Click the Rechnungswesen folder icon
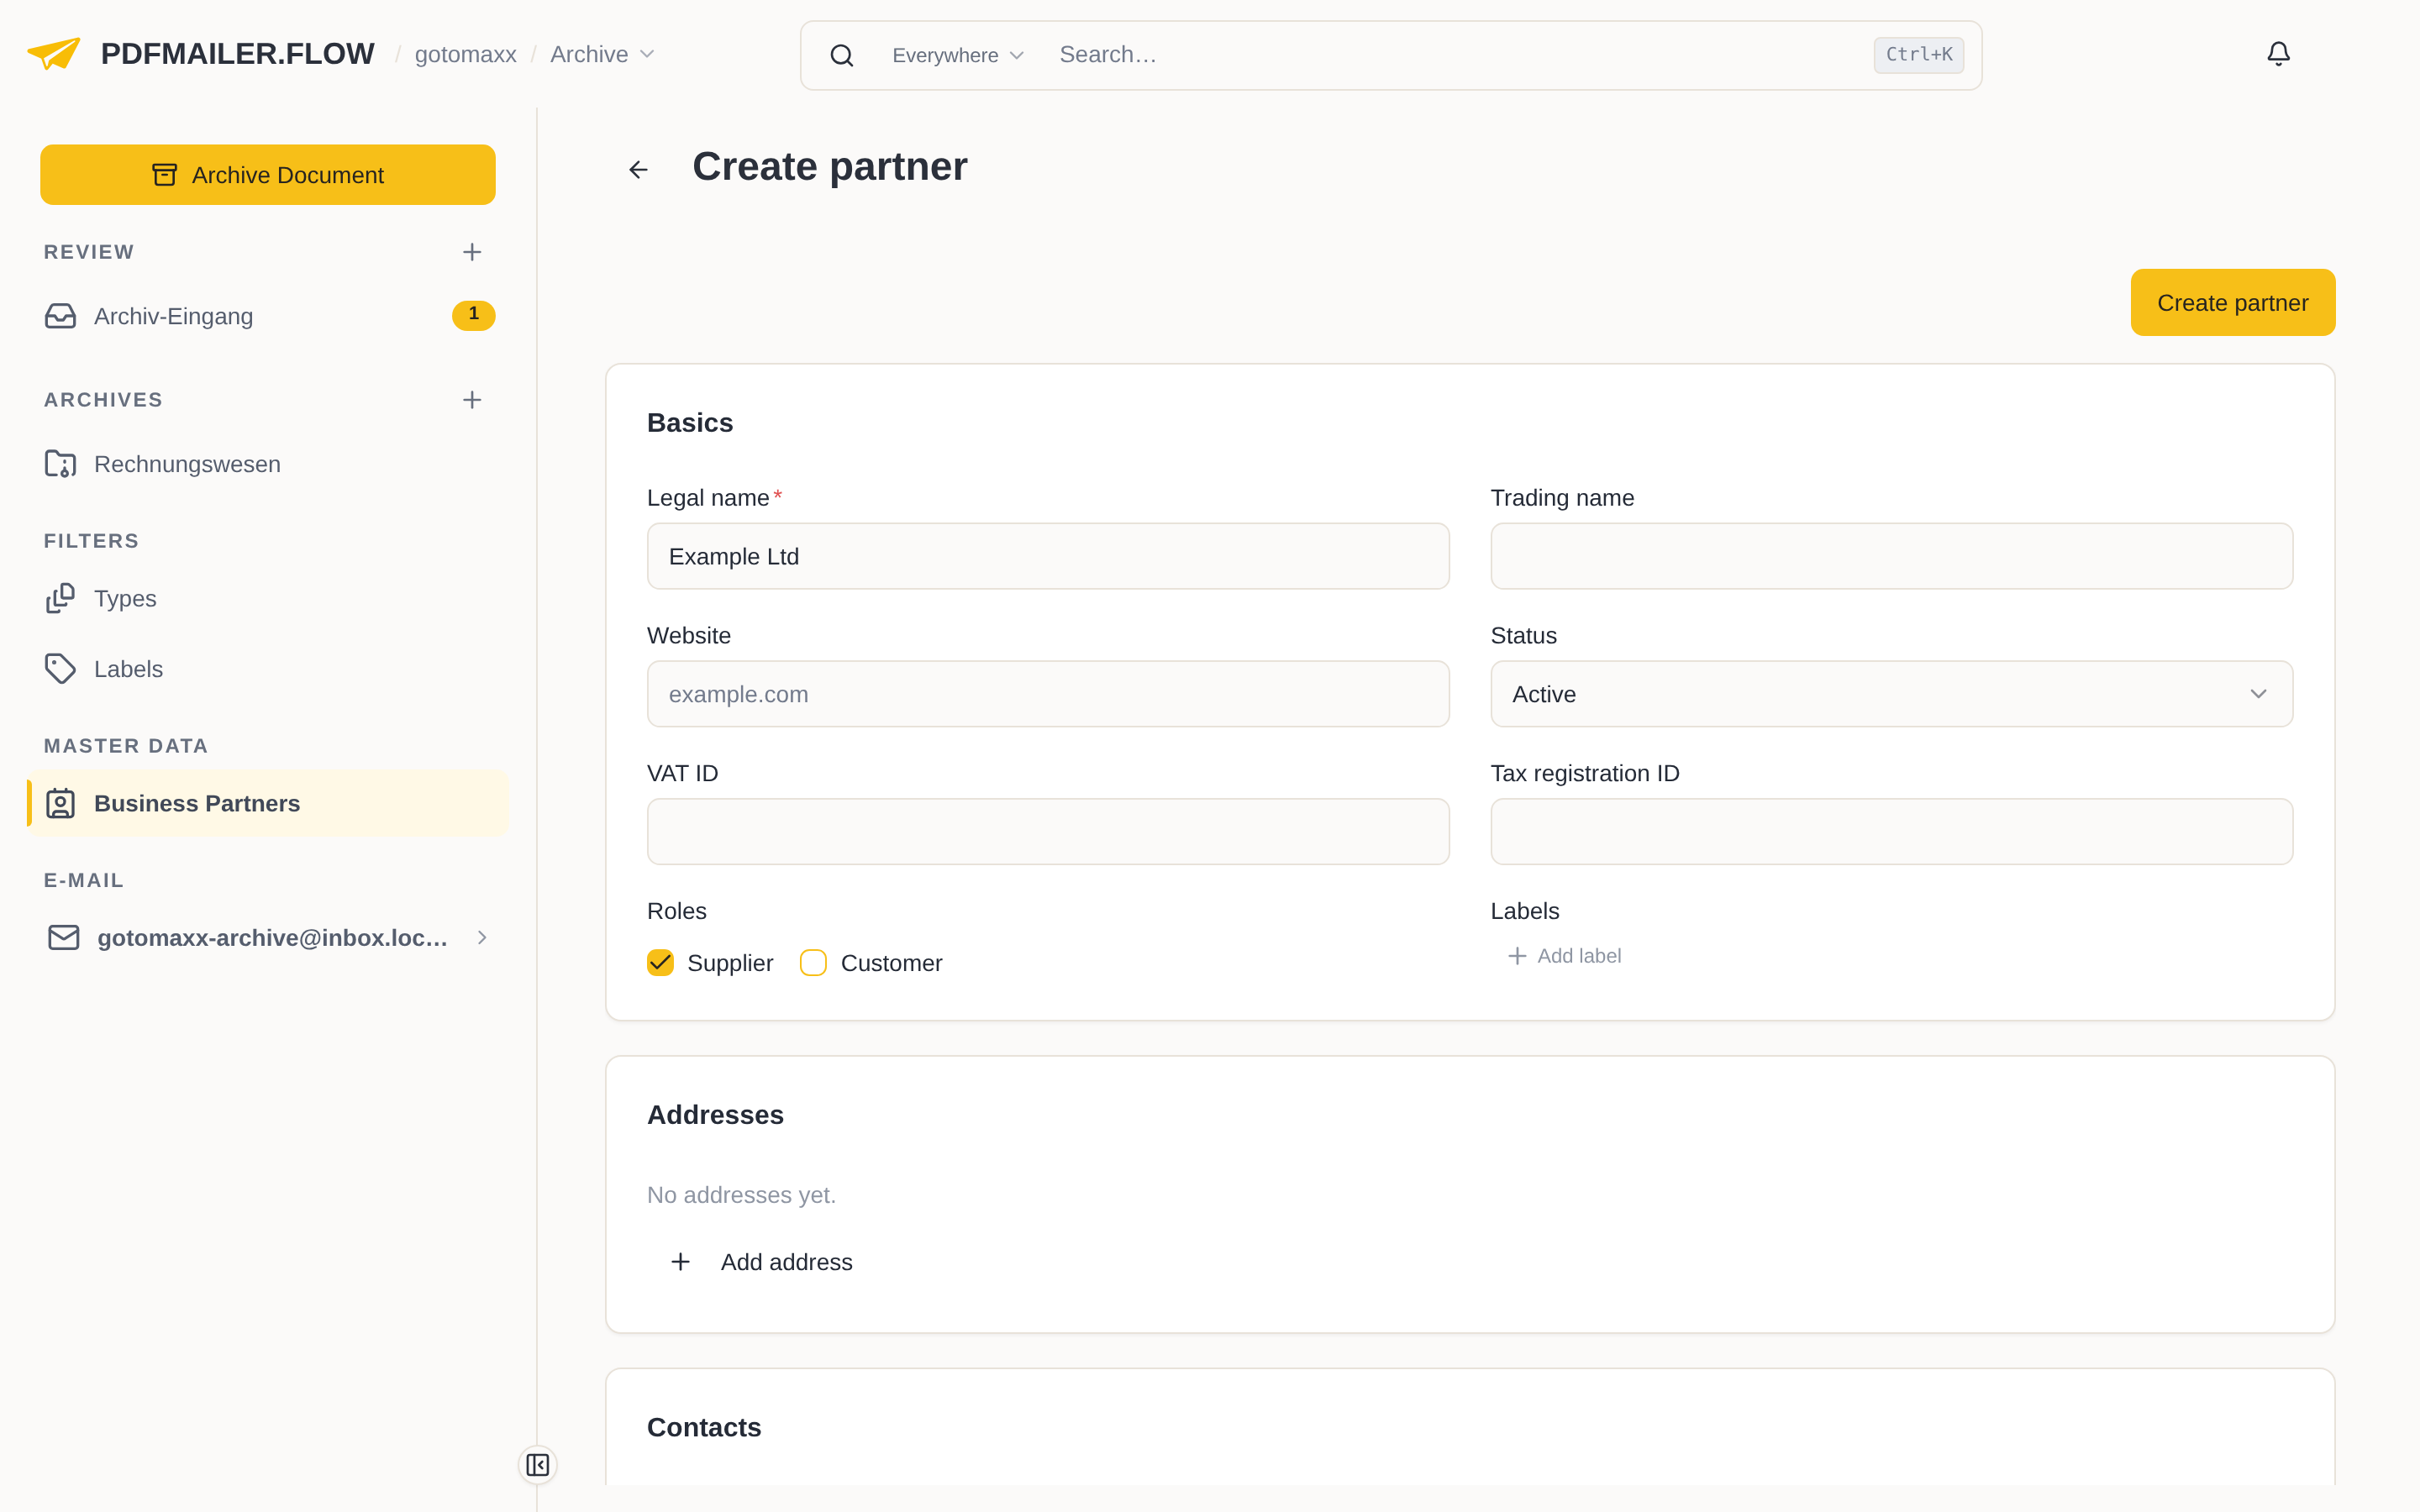Viewport: 2420px width, 1512px height. coord(60,464)
